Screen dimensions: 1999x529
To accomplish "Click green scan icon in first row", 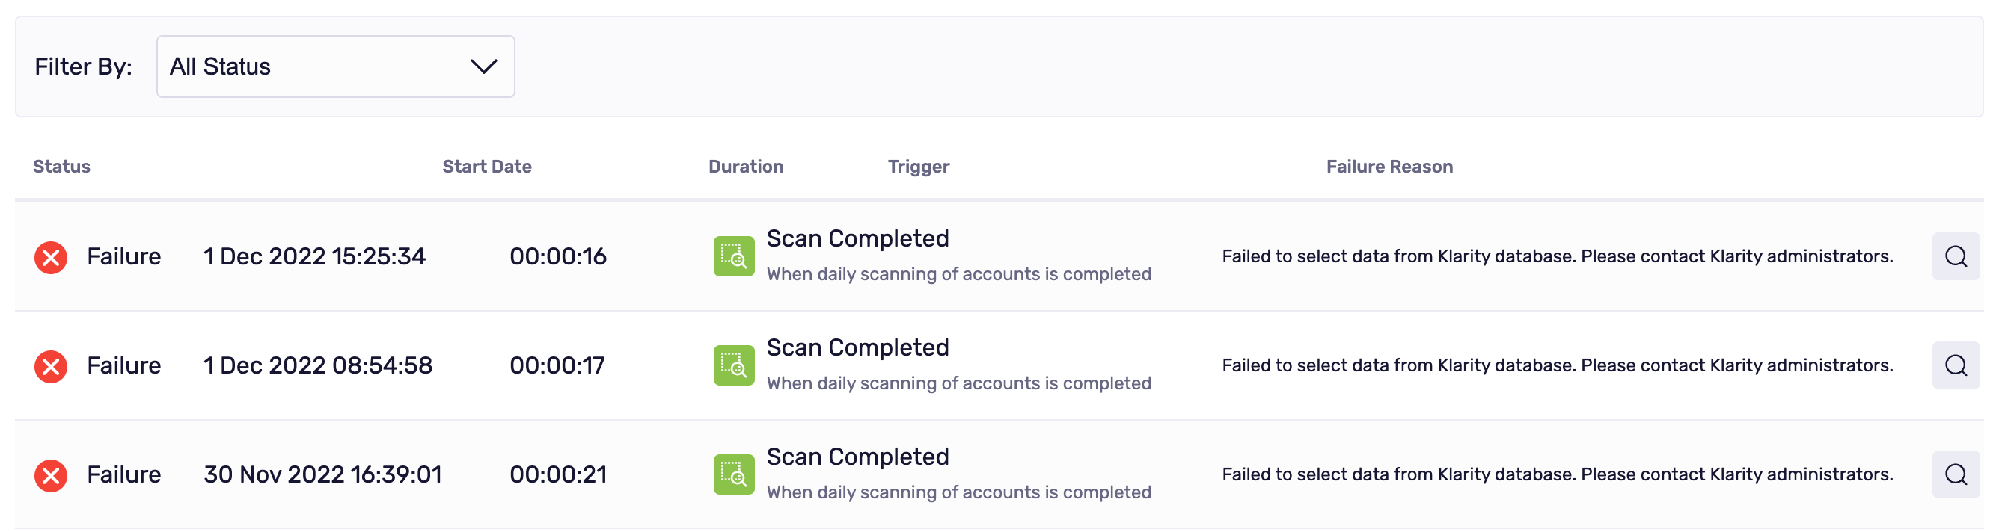I will click(x=734, y=256).
